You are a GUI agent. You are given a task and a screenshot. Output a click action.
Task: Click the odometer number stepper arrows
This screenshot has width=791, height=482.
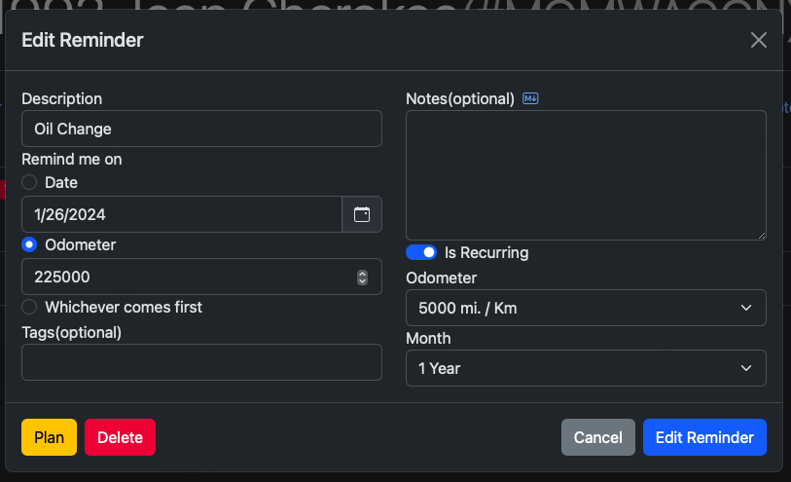[363, 277]
